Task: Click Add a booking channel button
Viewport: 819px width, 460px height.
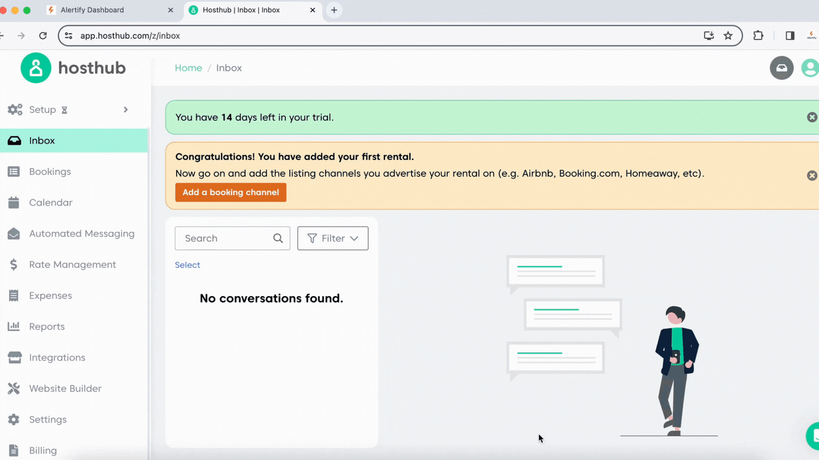Action: coord(231,193)
